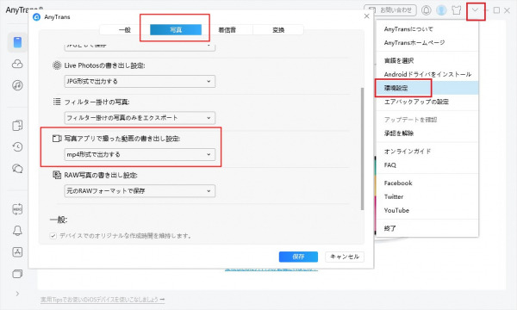Click the キャンセル cancel button

coord(345,257)
